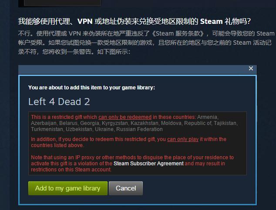The image size is (276, 210).
Task: Click the dark image above the FAQ heading
Action: pos(60,3)
